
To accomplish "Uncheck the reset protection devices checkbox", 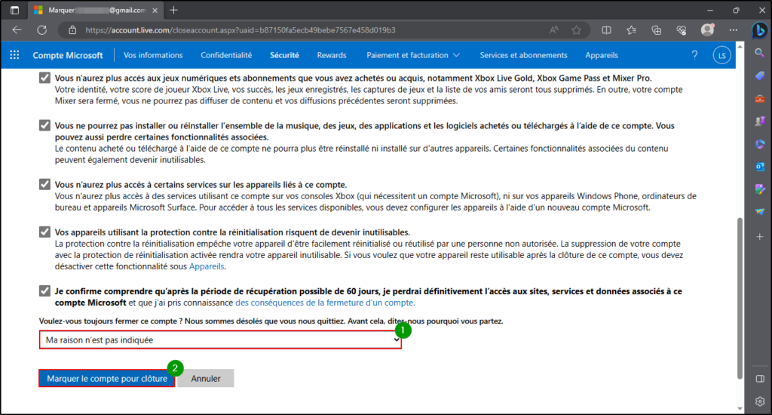I will (x=44, y=232).
